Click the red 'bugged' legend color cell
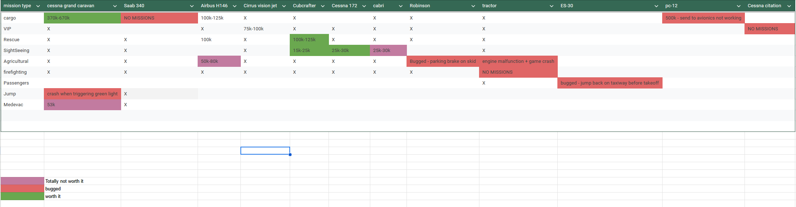The height and width of the screenshot is (207, 796). pos(22,189)
